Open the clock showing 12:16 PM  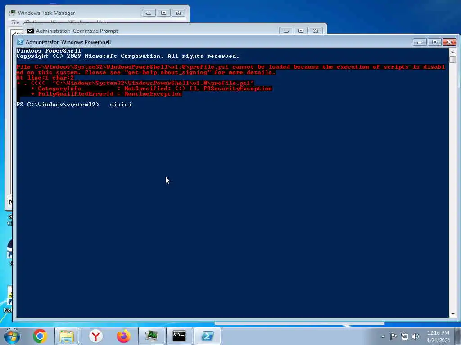coord(438,333)
